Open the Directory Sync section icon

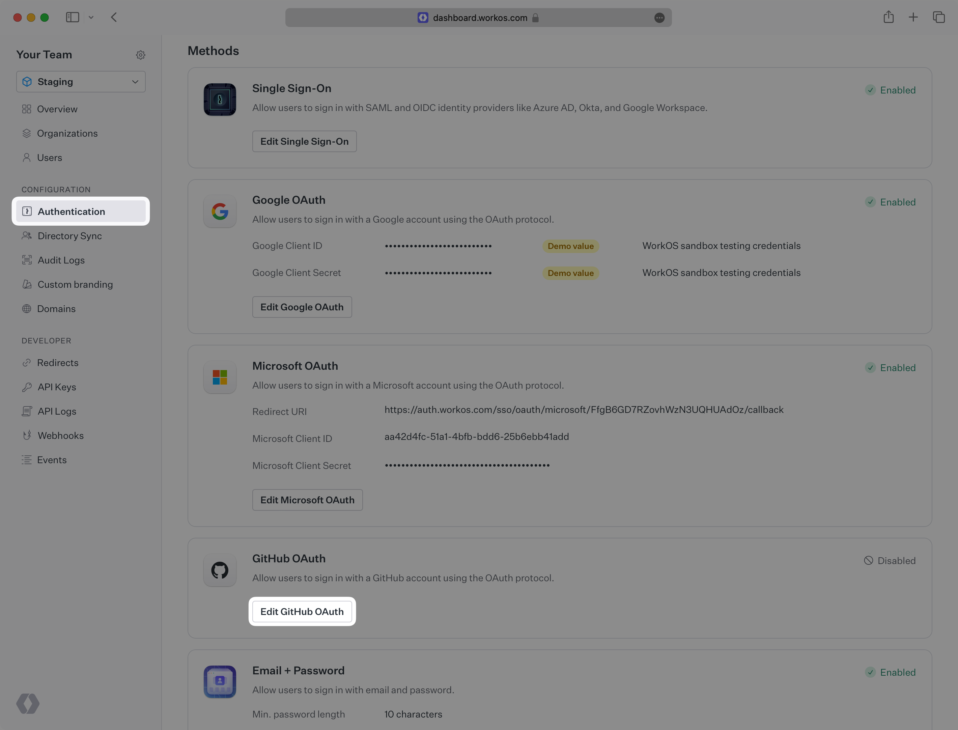pyautogui.click(x=27, y=235)
